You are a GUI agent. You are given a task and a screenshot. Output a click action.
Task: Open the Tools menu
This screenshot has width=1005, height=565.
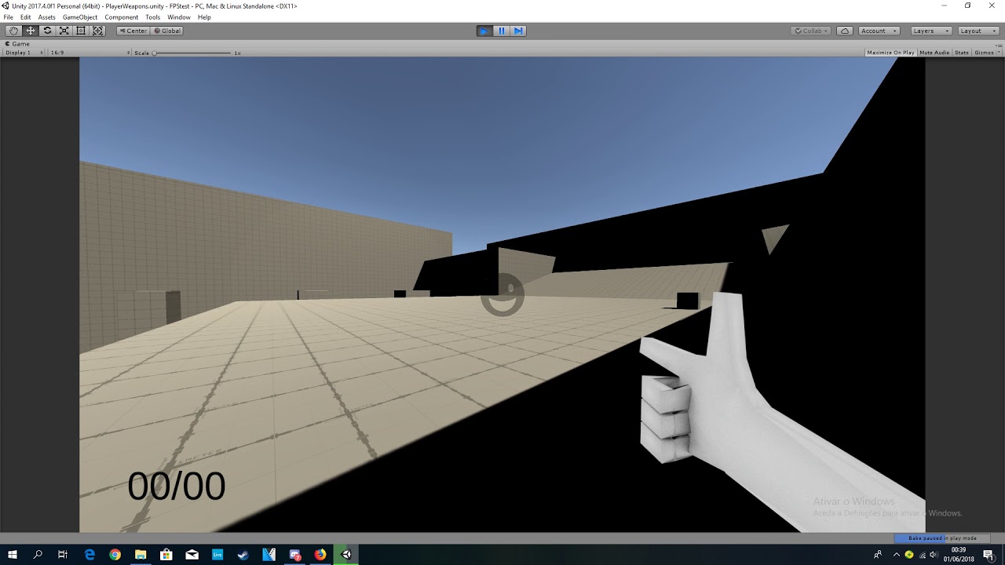[x=152, y=17]
